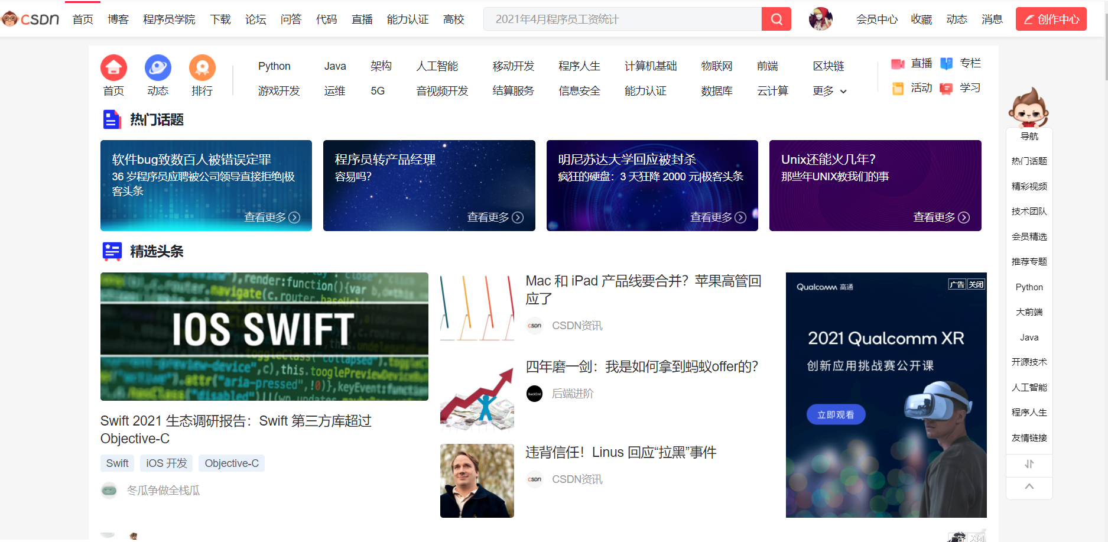Click the Swift tag

tap(117, 463)
